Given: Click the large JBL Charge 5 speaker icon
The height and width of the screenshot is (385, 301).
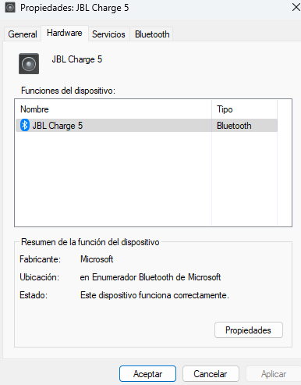Looking at the screenshot, I should pyautogui.click(x=29, y=64).
